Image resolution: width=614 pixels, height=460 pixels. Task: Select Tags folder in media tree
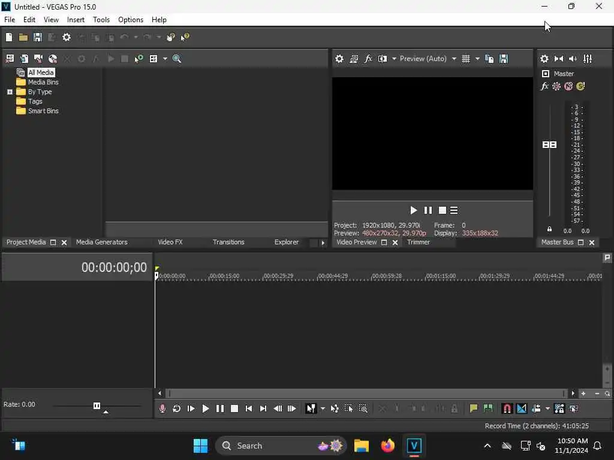click(x=35, y=101)
